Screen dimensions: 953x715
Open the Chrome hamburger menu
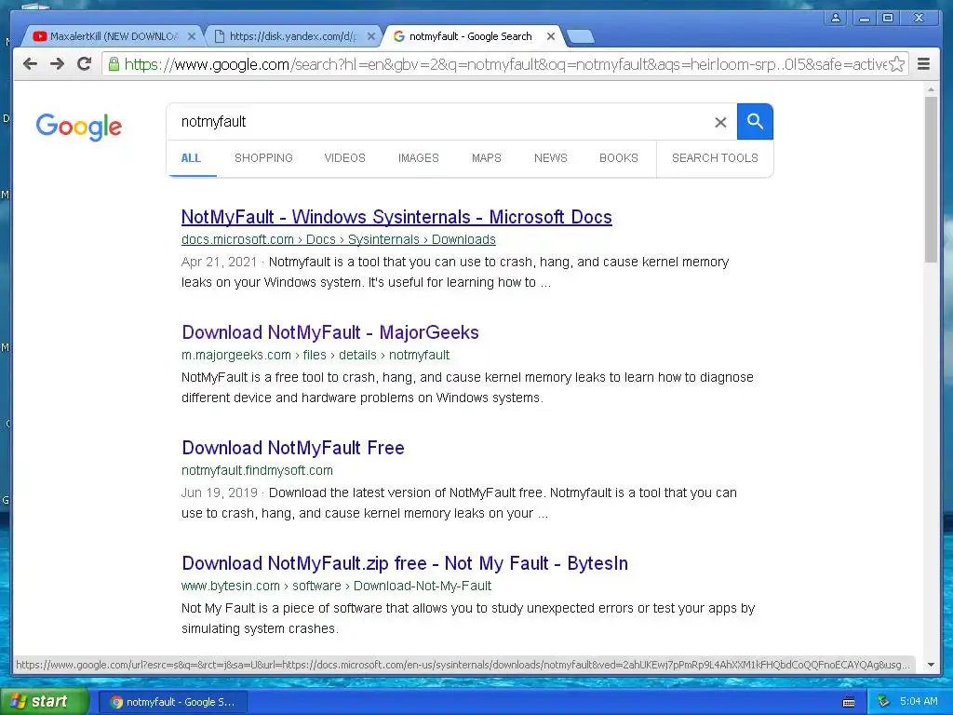pyautogui.click(x=923, y=64)
